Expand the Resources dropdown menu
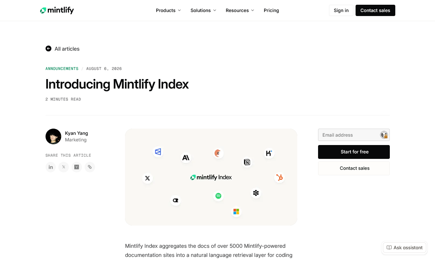Image resolution: width=435 pixels, height=262 pixels. [240, 10]
